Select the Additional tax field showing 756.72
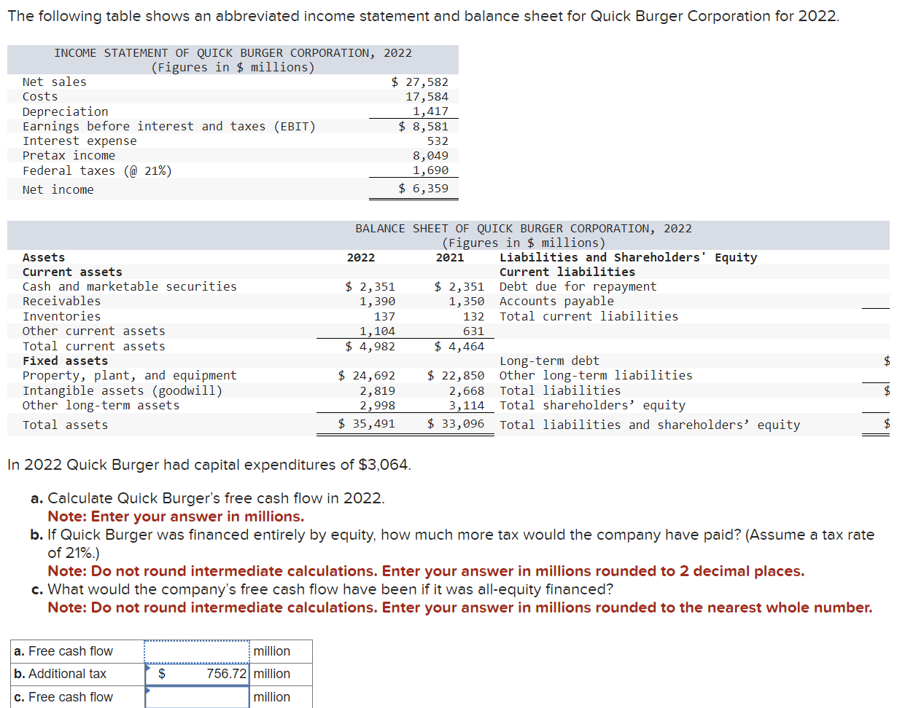Viewport: 897px width, 708px height. (x=195, y=674)
